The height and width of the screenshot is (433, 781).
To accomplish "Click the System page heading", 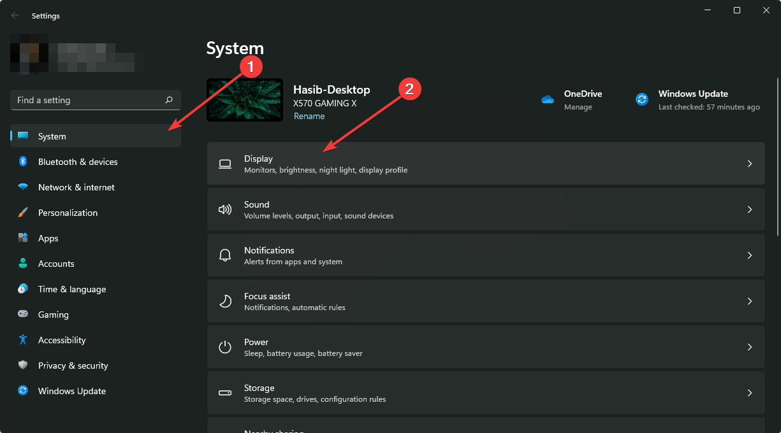I will (235, 48).
